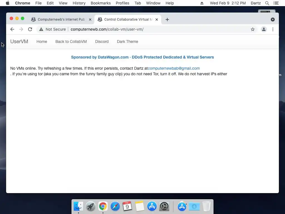285x214 pixels.
Task: Open the DataWagon.com sponsor link
Action: 142,57
